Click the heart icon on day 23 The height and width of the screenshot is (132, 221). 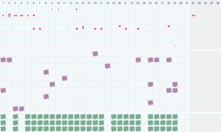[138, 29]
